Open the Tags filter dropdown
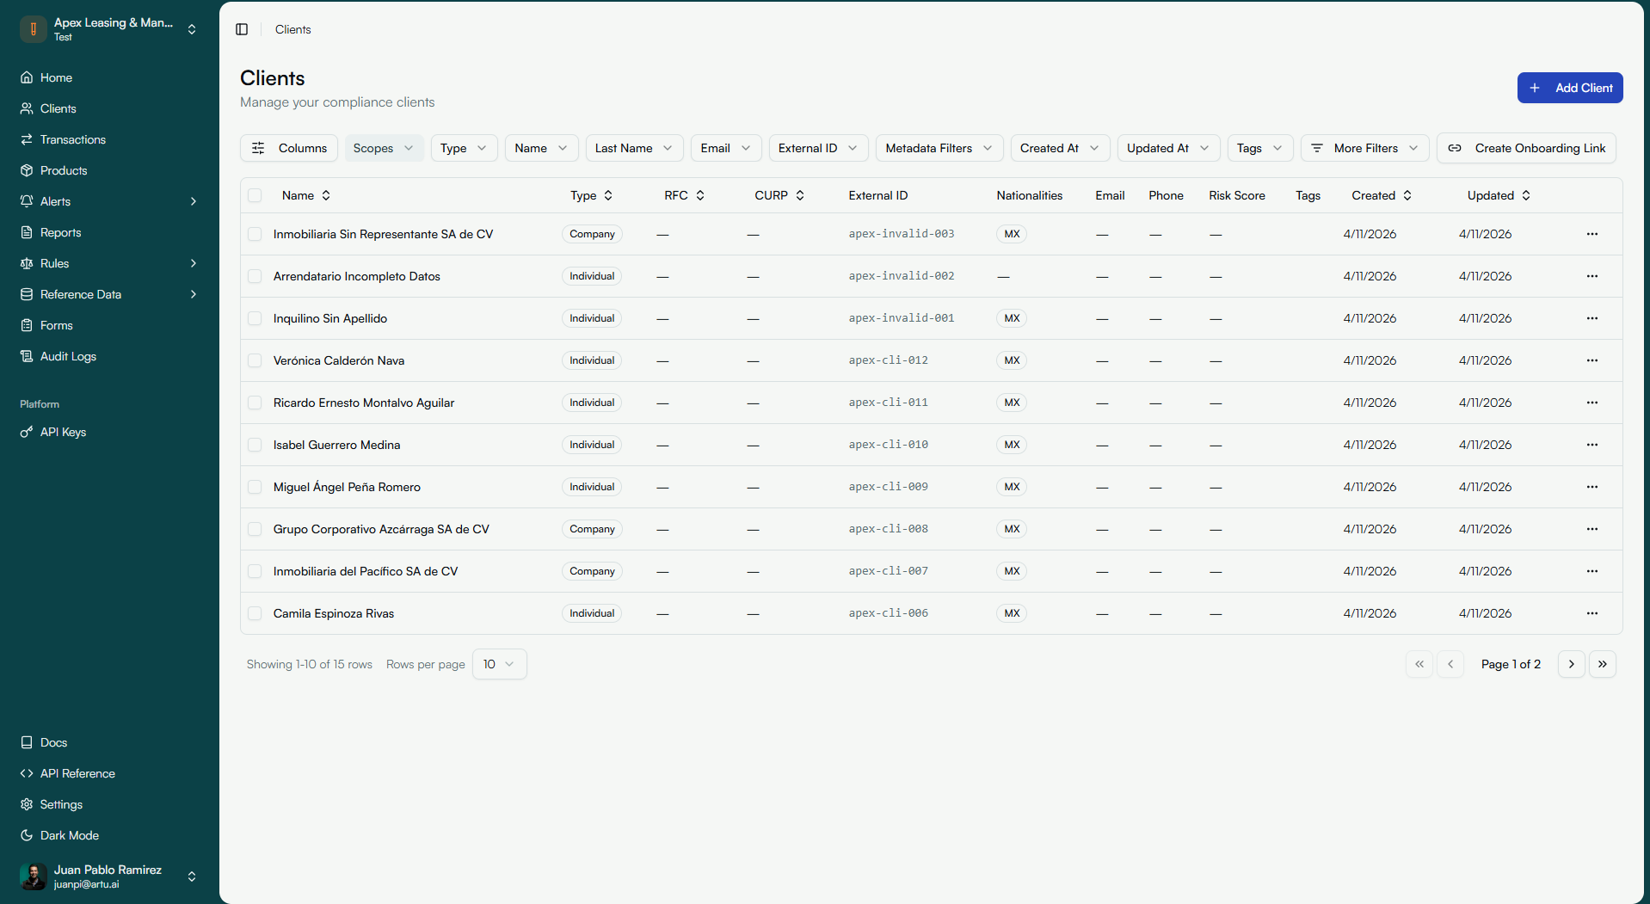Screen dimensions: 1650x904 tap(1260, 148)
